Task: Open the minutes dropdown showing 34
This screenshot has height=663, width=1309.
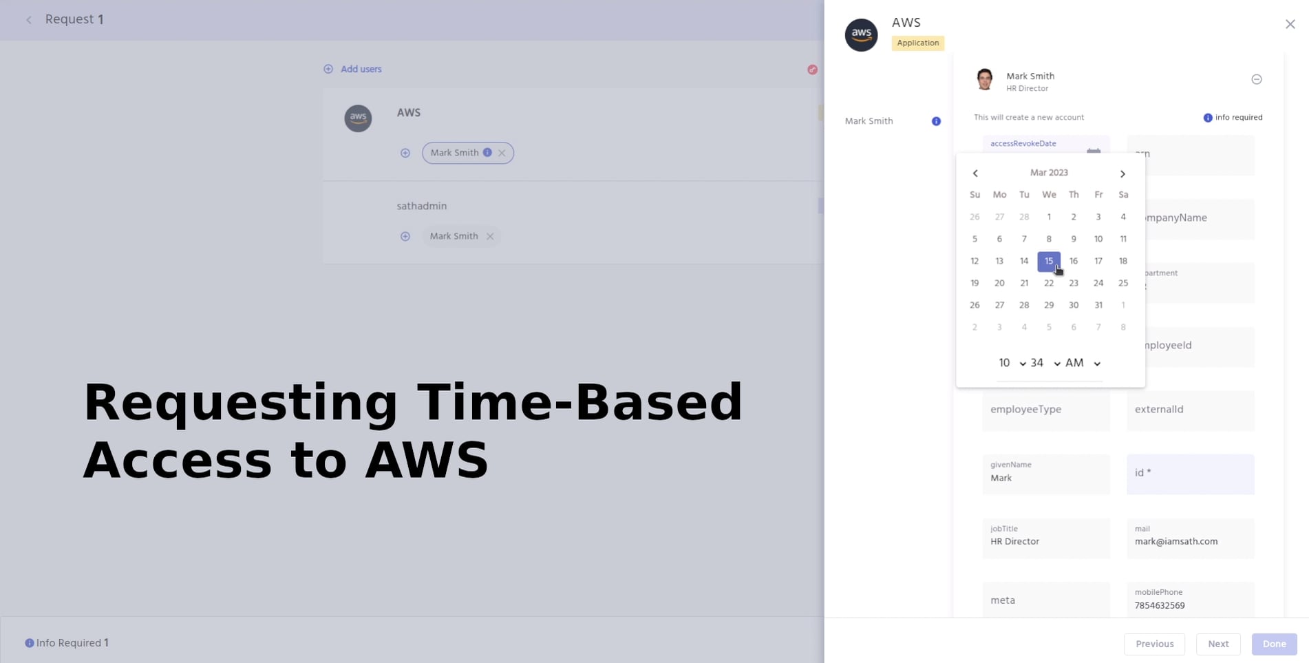Action: click(x=1045, y=363)
